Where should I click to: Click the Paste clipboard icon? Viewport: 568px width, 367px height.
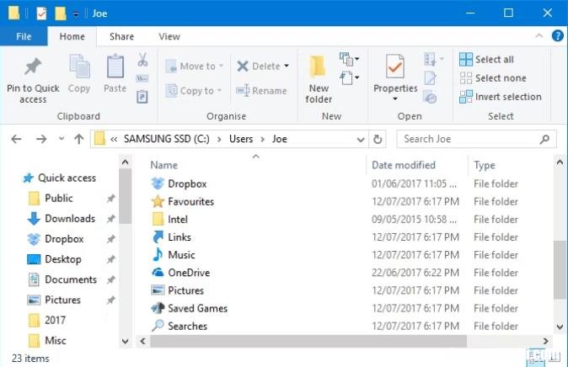tap(115, 66)
